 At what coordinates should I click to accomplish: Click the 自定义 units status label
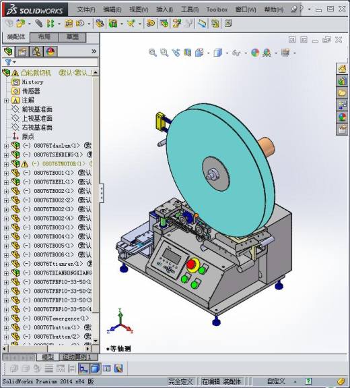coord(276,381)
